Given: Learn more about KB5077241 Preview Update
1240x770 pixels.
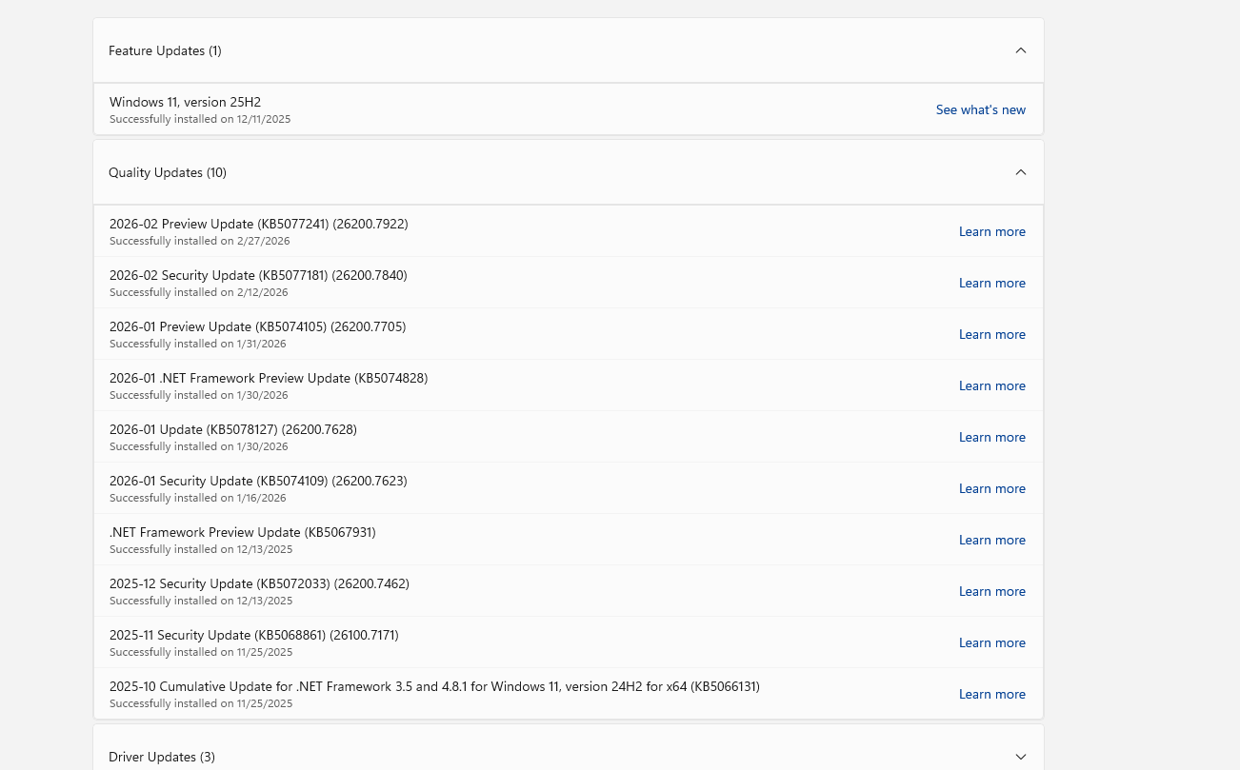Looking at the screenshot, I should 992,231.
